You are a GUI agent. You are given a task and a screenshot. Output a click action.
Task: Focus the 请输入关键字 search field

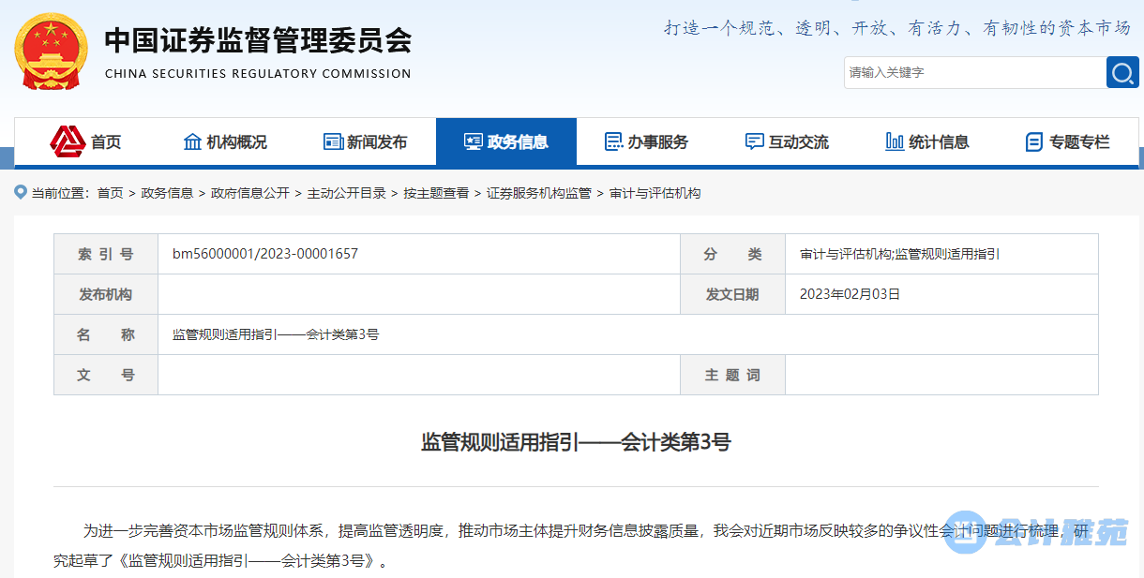975,72
